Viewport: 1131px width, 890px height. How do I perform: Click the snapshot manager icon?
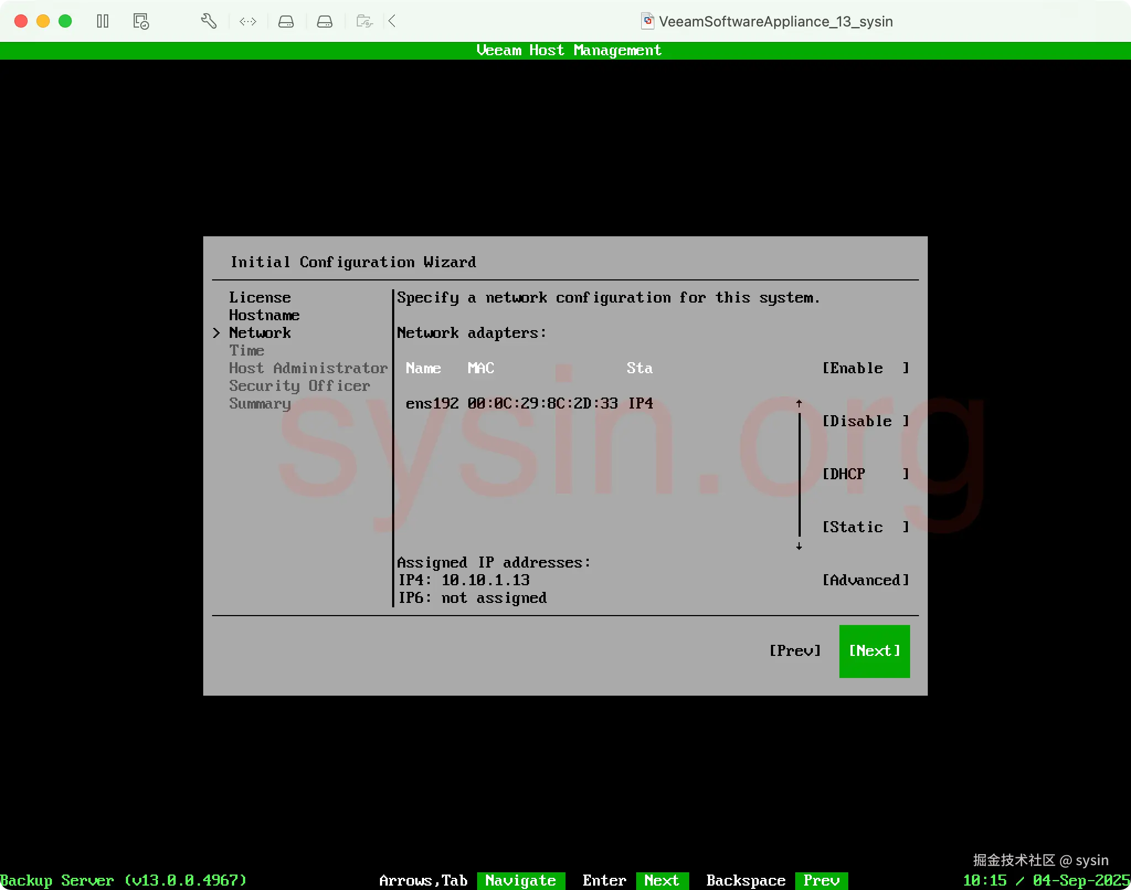141,22
